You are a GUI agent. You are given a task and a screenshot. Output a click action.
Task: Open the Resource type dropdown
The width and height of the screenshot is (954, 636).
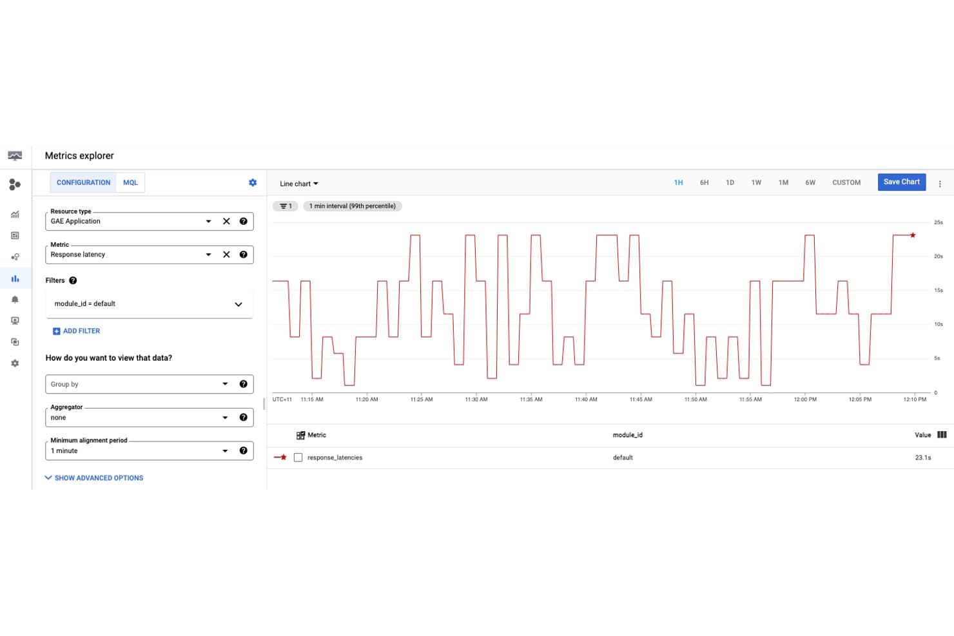(208, 221)
